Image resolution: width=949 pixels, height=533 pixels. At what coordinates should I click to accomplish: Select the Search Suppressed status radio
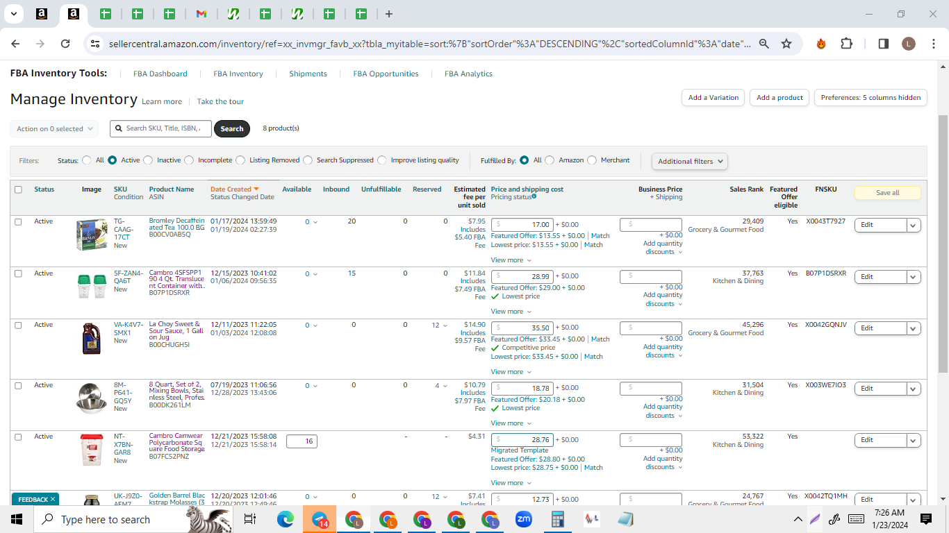pyautogui.click(x=308, y=160)
